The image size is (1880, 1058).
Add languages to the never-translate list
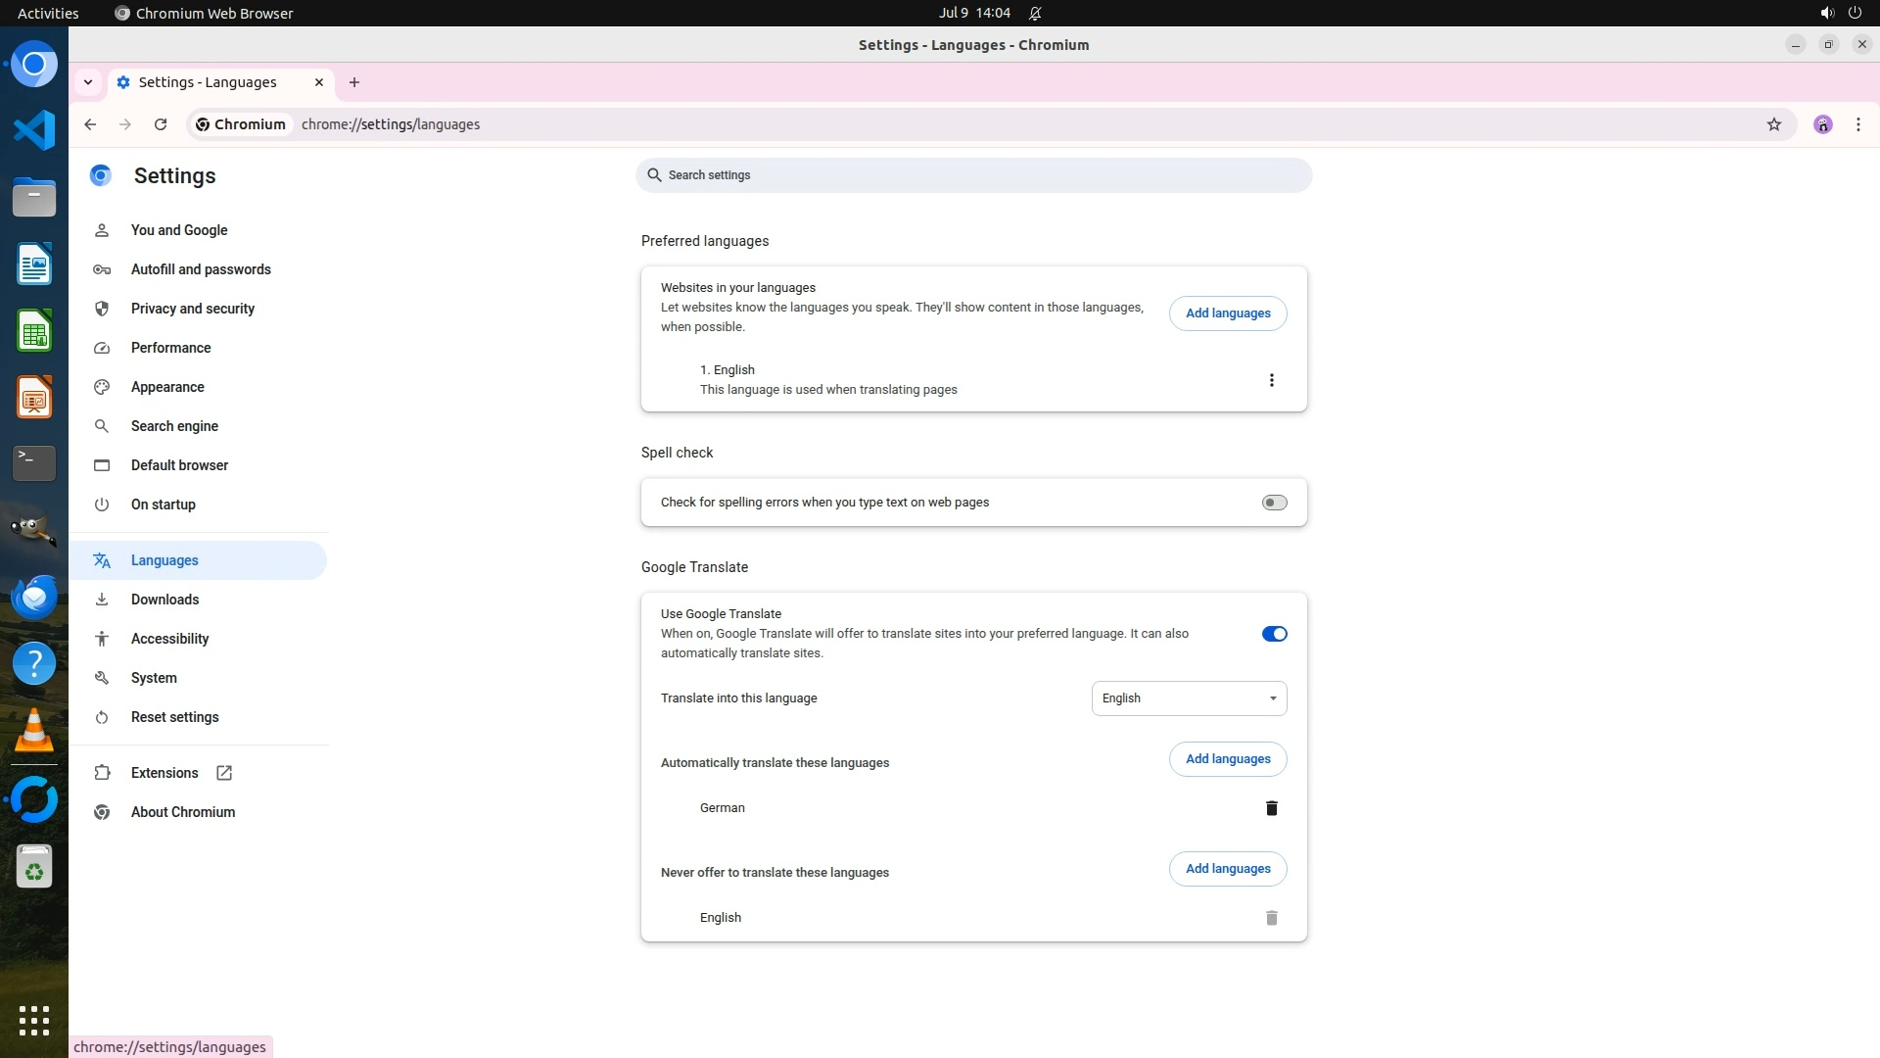coord(1227,869)
